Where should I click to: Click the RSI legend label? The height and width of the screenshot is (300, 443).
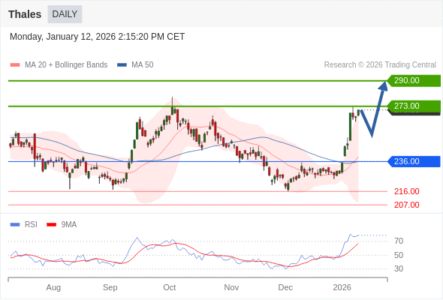[31, 225]
